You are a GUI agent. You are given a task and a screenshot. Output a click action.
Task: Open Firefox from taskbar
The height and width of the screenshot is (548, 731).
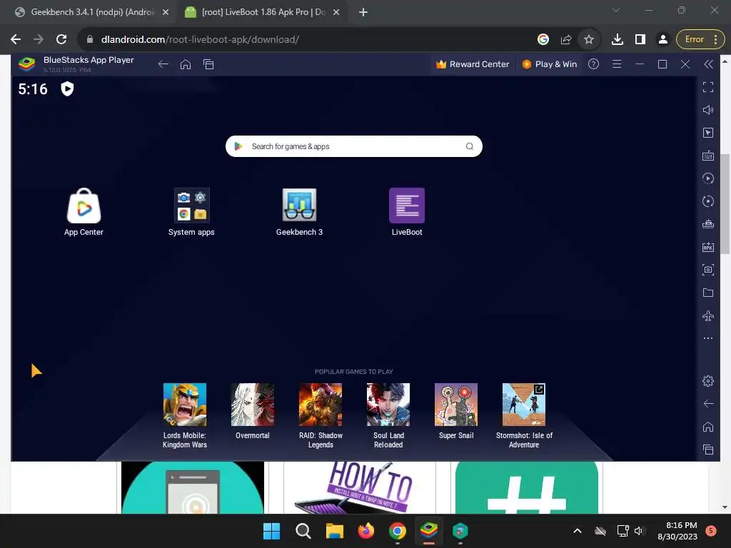(x=366, y=531)
